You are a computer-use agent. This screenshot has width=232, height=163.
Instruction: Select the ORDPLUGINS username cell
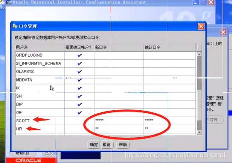coord(40,55)
